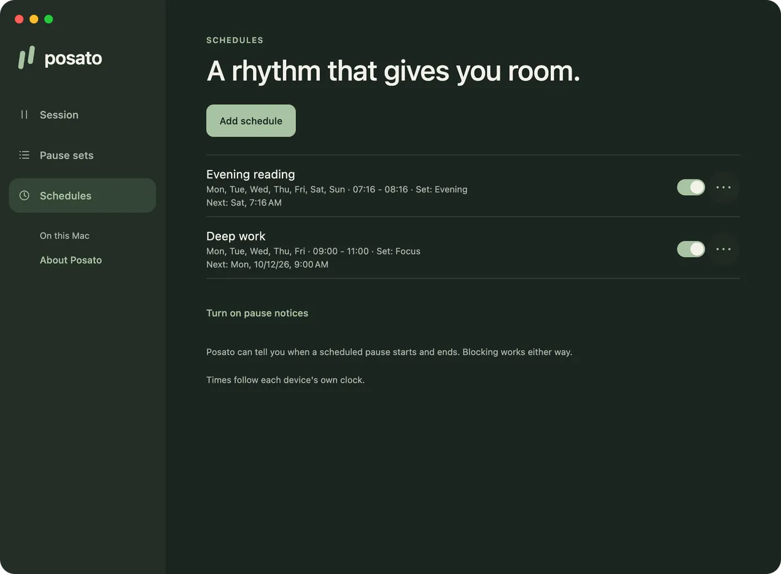Click Deep work days and time line
This screenshot has width=781, height=574.
click(x=313, y=251)
